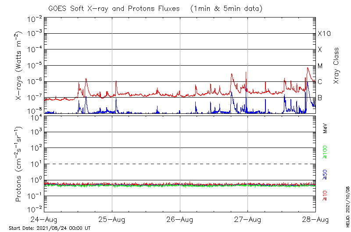Click the 24-Aug date label

[x=44, y=219]
